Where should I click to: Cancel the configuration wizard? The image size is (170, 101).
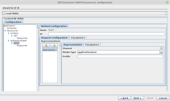point(163,98)
